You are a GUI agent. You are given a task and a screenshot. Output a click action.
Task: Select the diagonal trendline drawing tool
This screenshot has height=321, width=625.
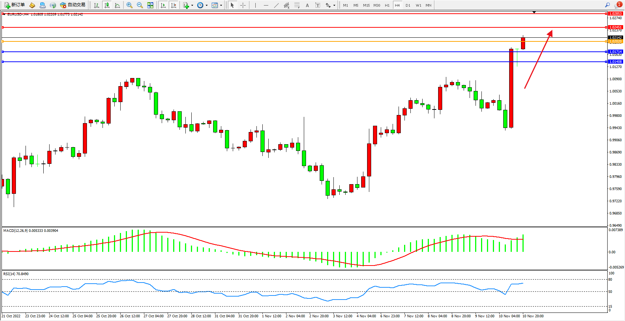pyautogui.click(x=276, y=5)
